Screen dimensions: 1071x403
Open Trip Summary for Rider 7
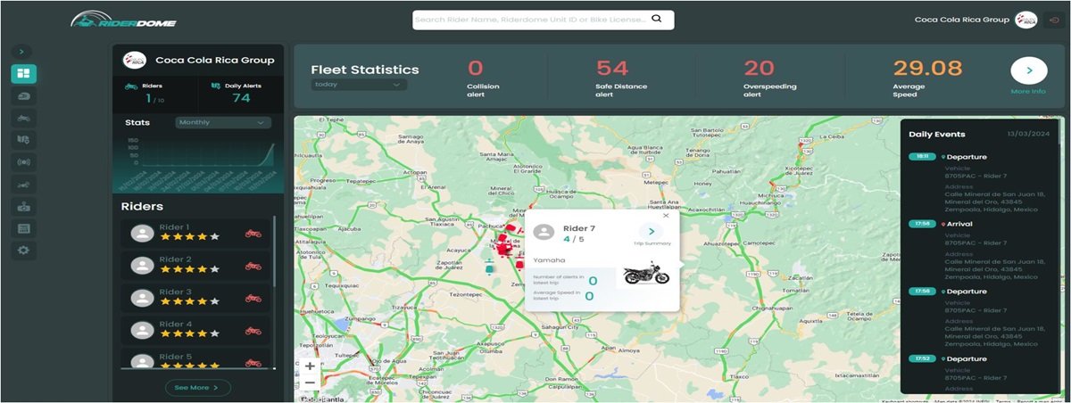pyautogui.click(x=651, y=232)
